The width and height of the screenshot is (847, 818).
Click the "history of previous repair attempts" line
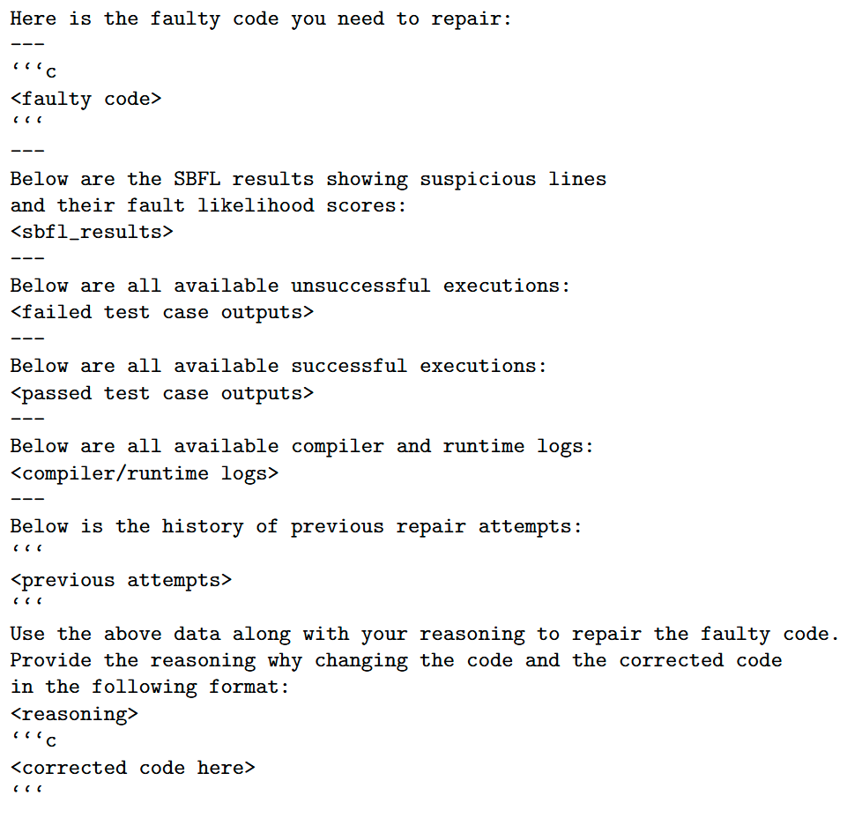(x=296, y=526)
